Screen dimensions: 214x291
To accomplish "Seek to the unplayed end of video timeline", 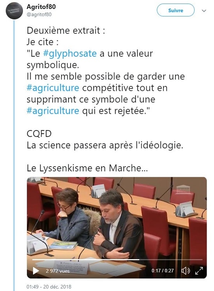I will 171,260.
